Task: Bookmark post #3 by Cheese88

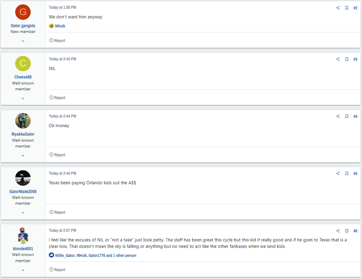Action: click(x=346, y=59)
